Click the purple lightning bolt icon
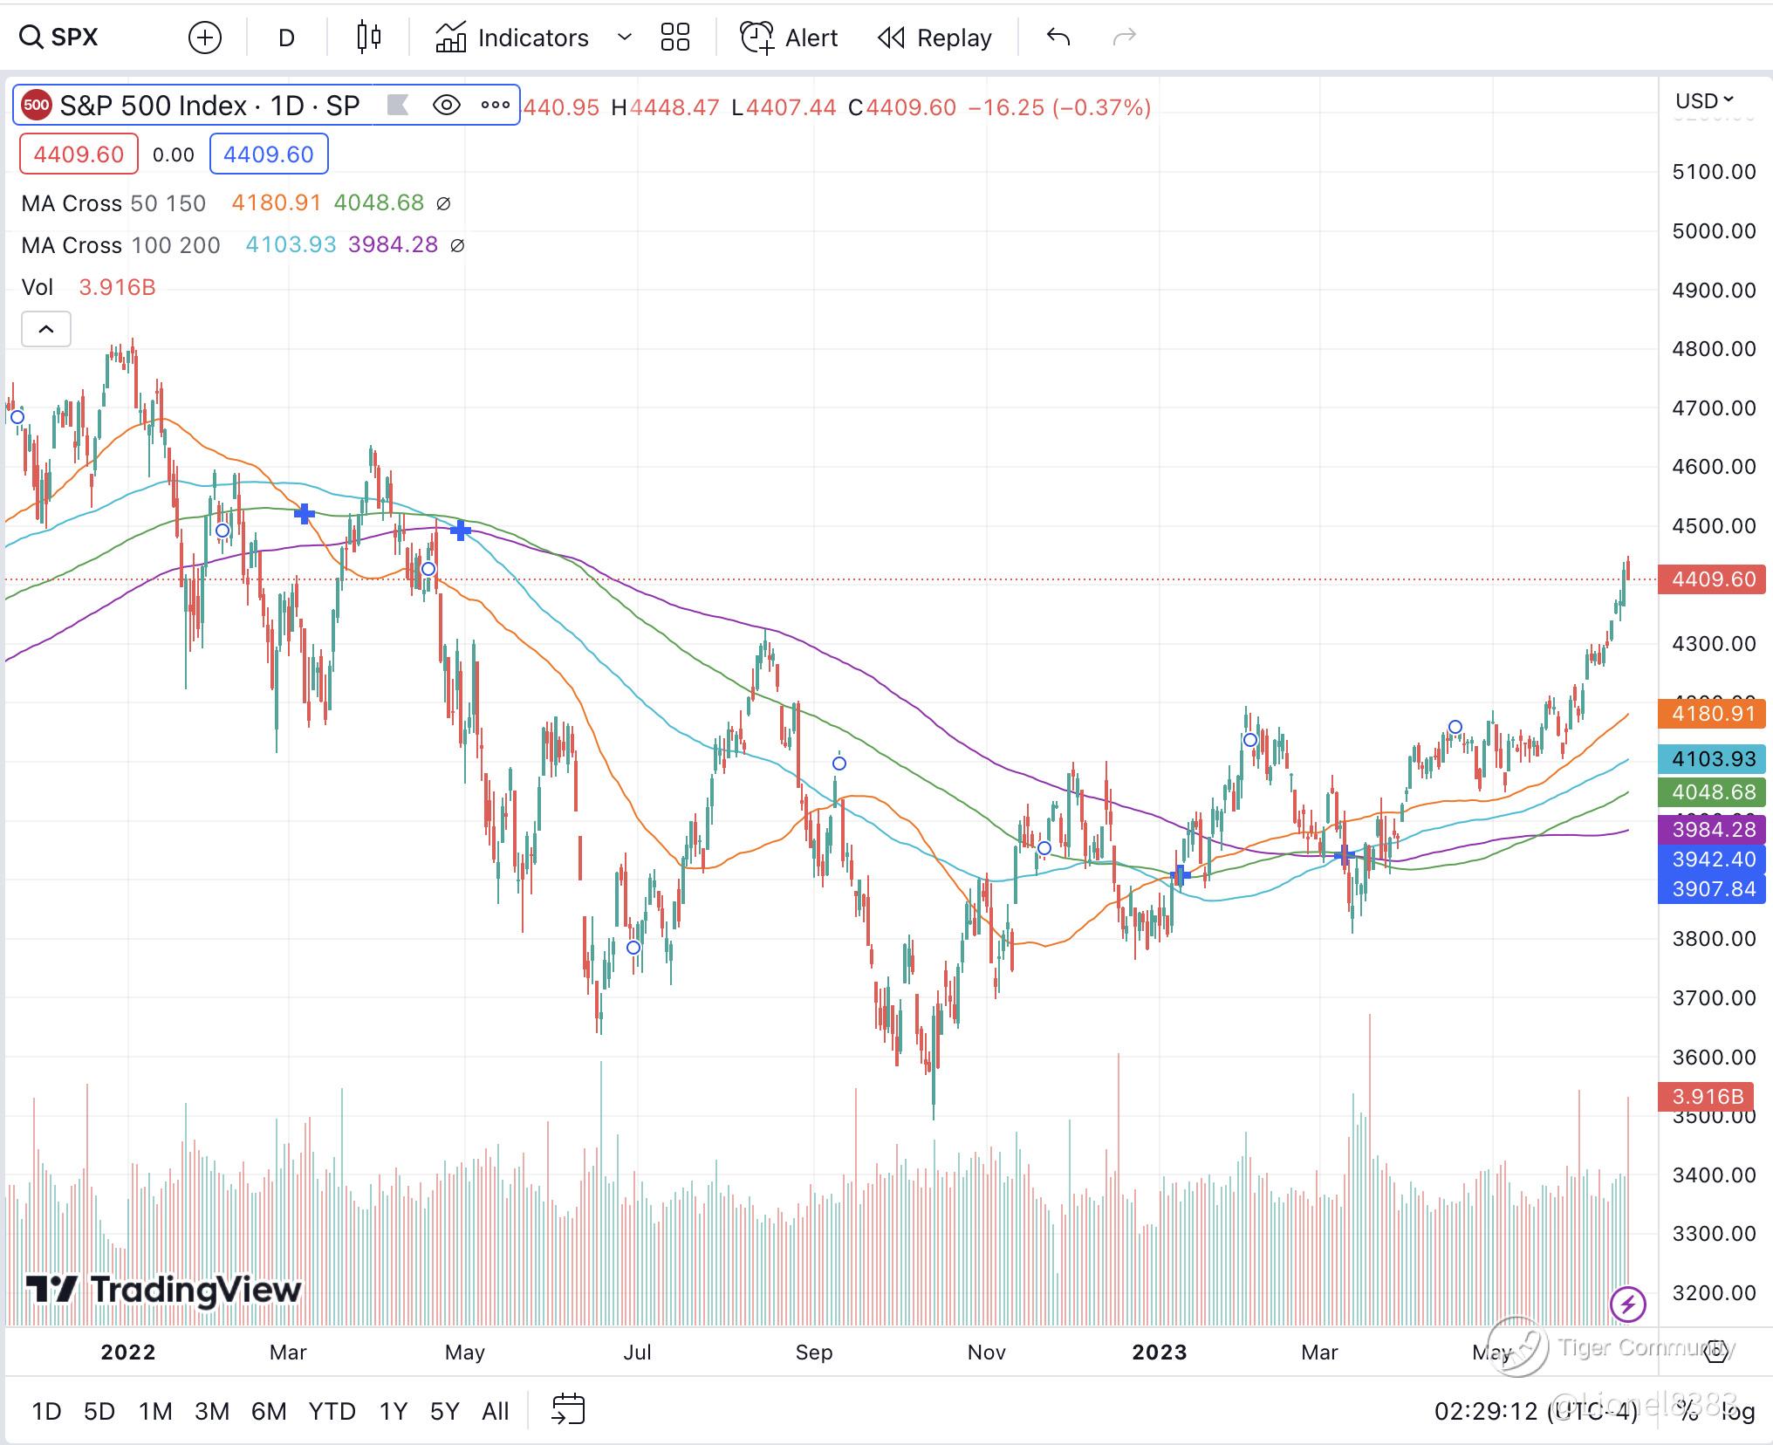The image size is (1773, 1445). (1627, 1305)
